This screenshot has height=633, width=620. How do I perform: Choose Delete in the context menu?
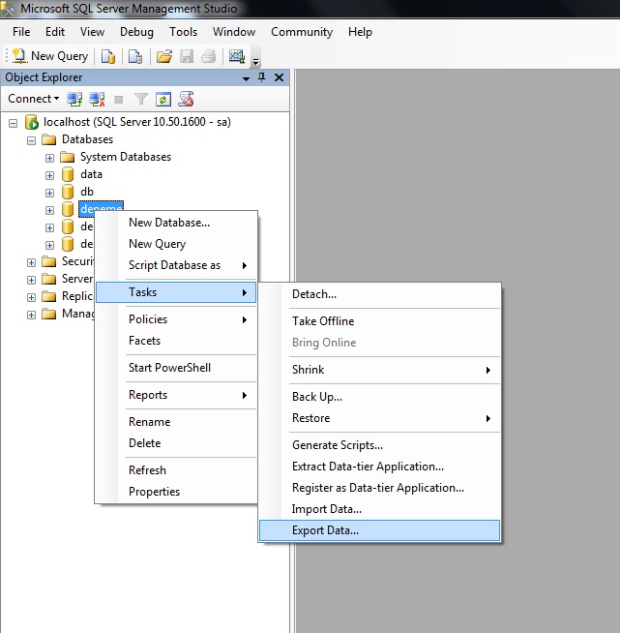pos(176,443)
